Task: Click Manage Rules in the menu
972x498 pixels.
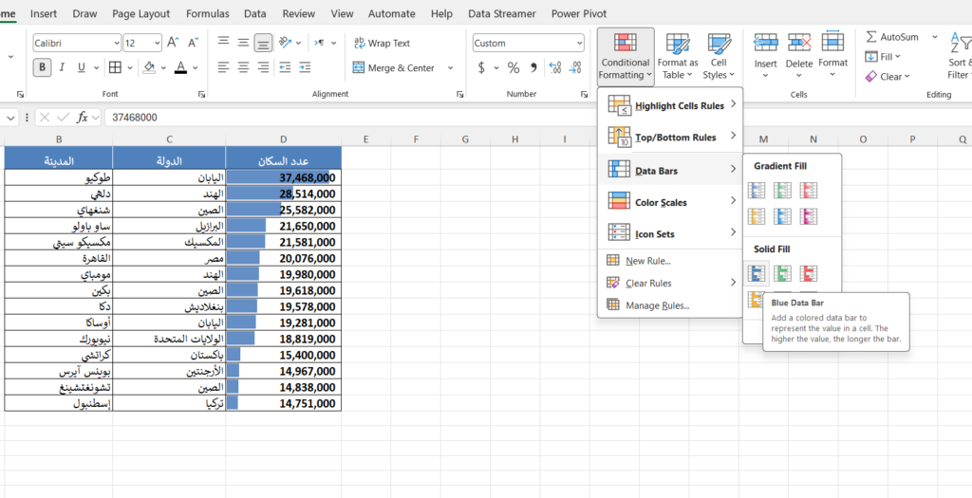Action: [x=657, y=305]
